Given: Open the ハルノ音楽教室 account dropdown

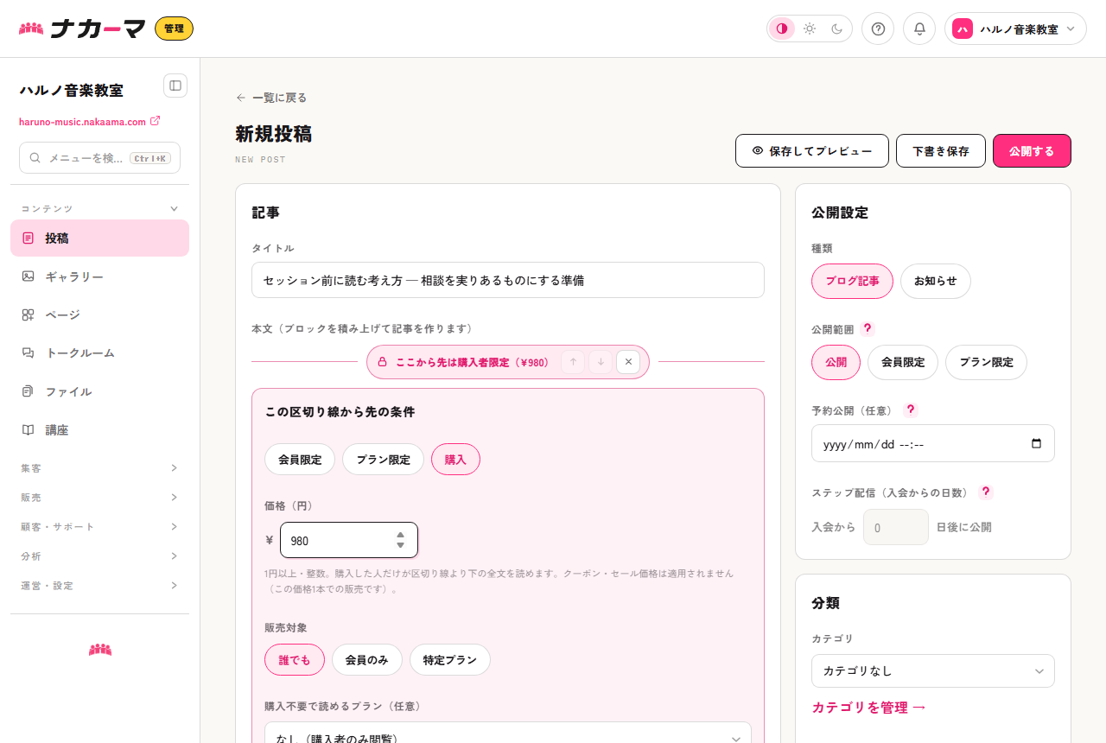Looking at the screenshot, I should pyautogui.click(x=1015, y=29).
